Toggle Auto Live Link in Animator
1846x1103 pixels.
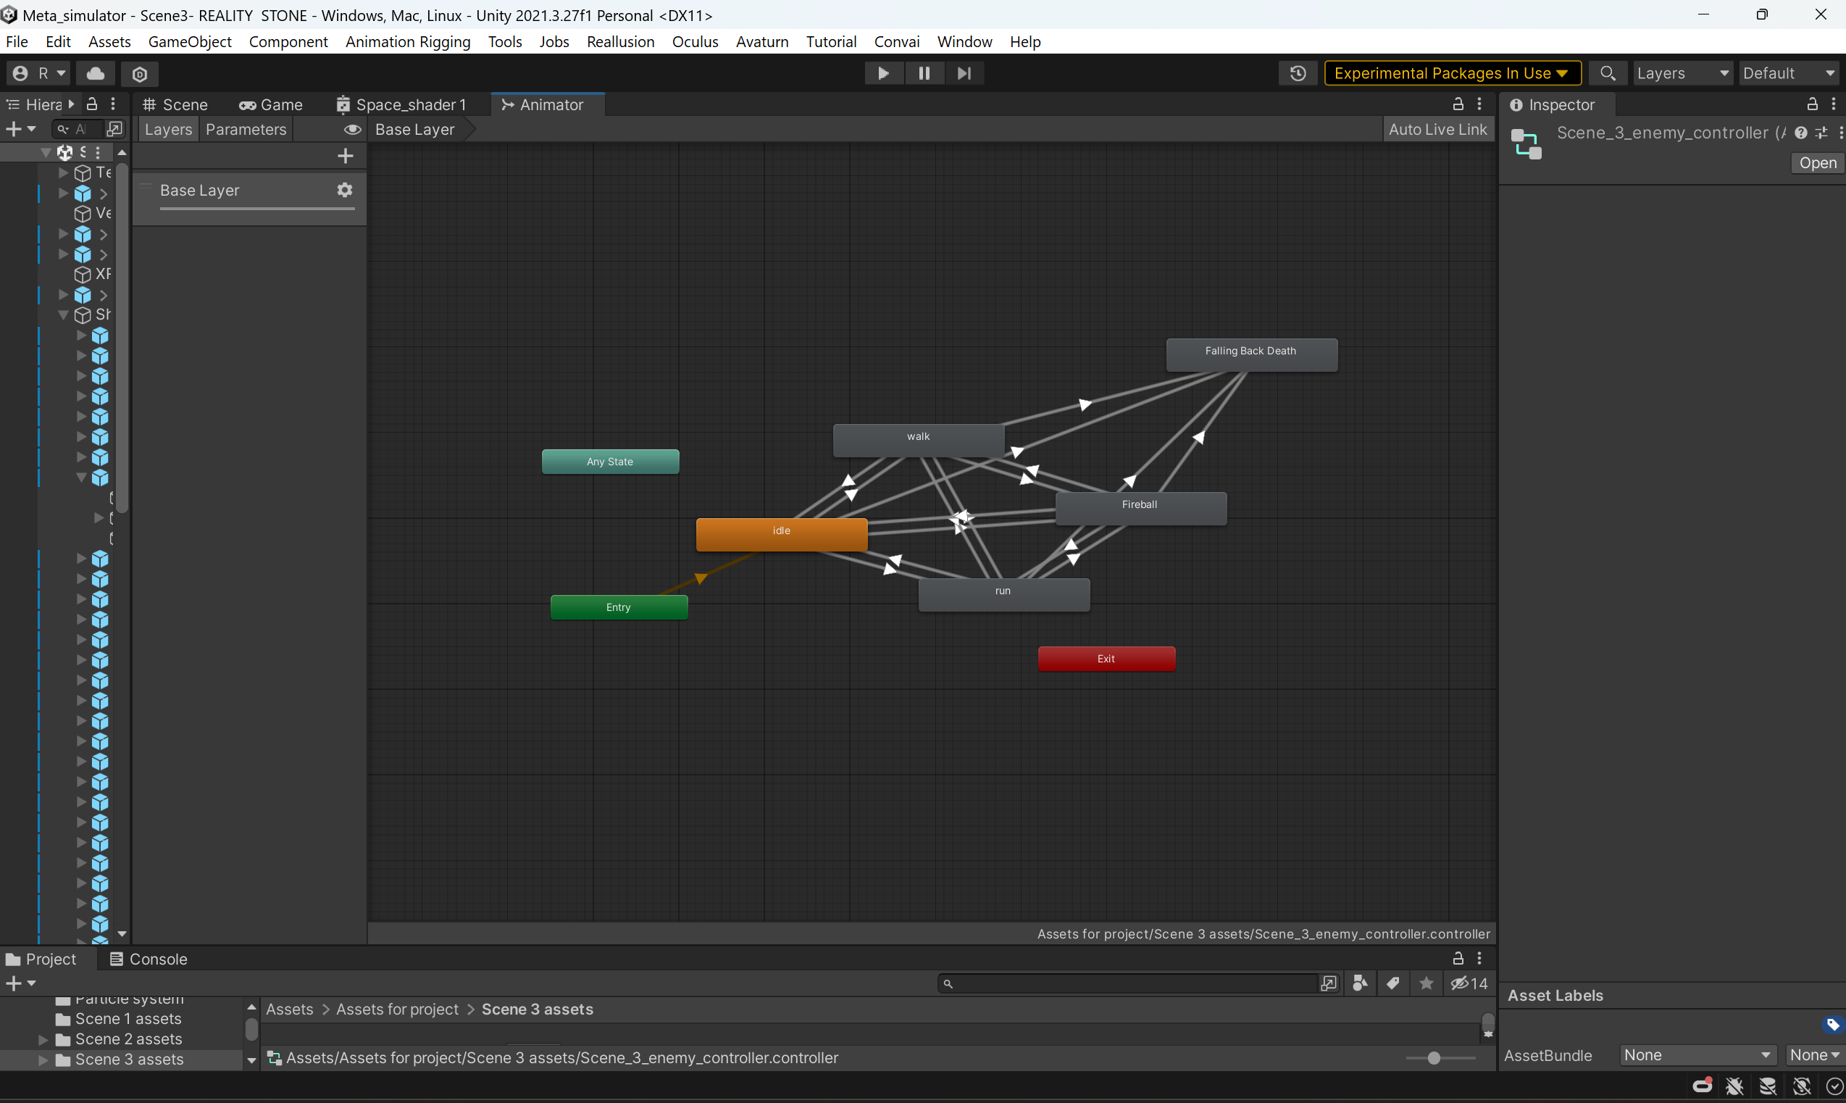(1437, 129)
